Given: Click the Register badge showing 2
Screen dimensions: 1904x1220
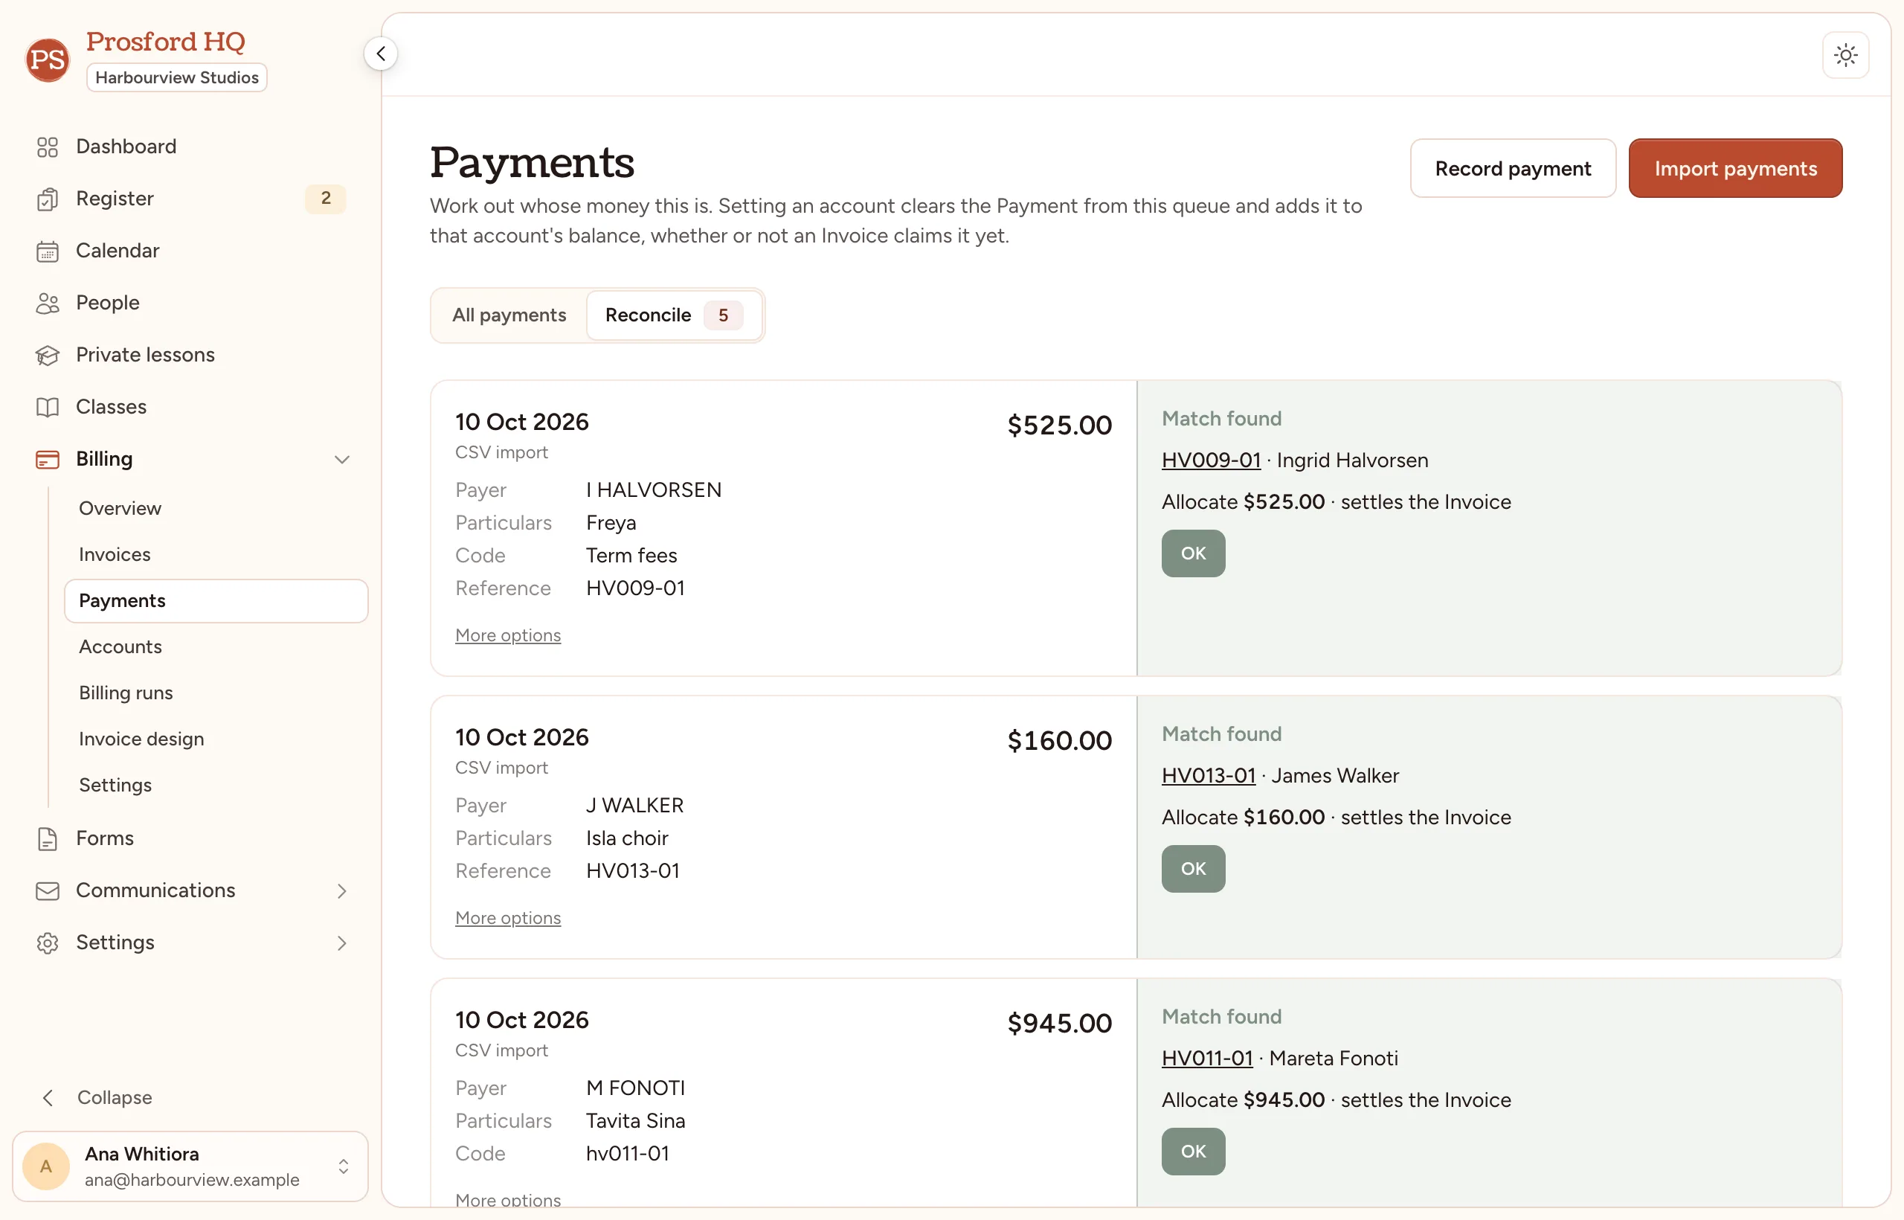Looking at the screenshot, I should (x=326, y=198).
